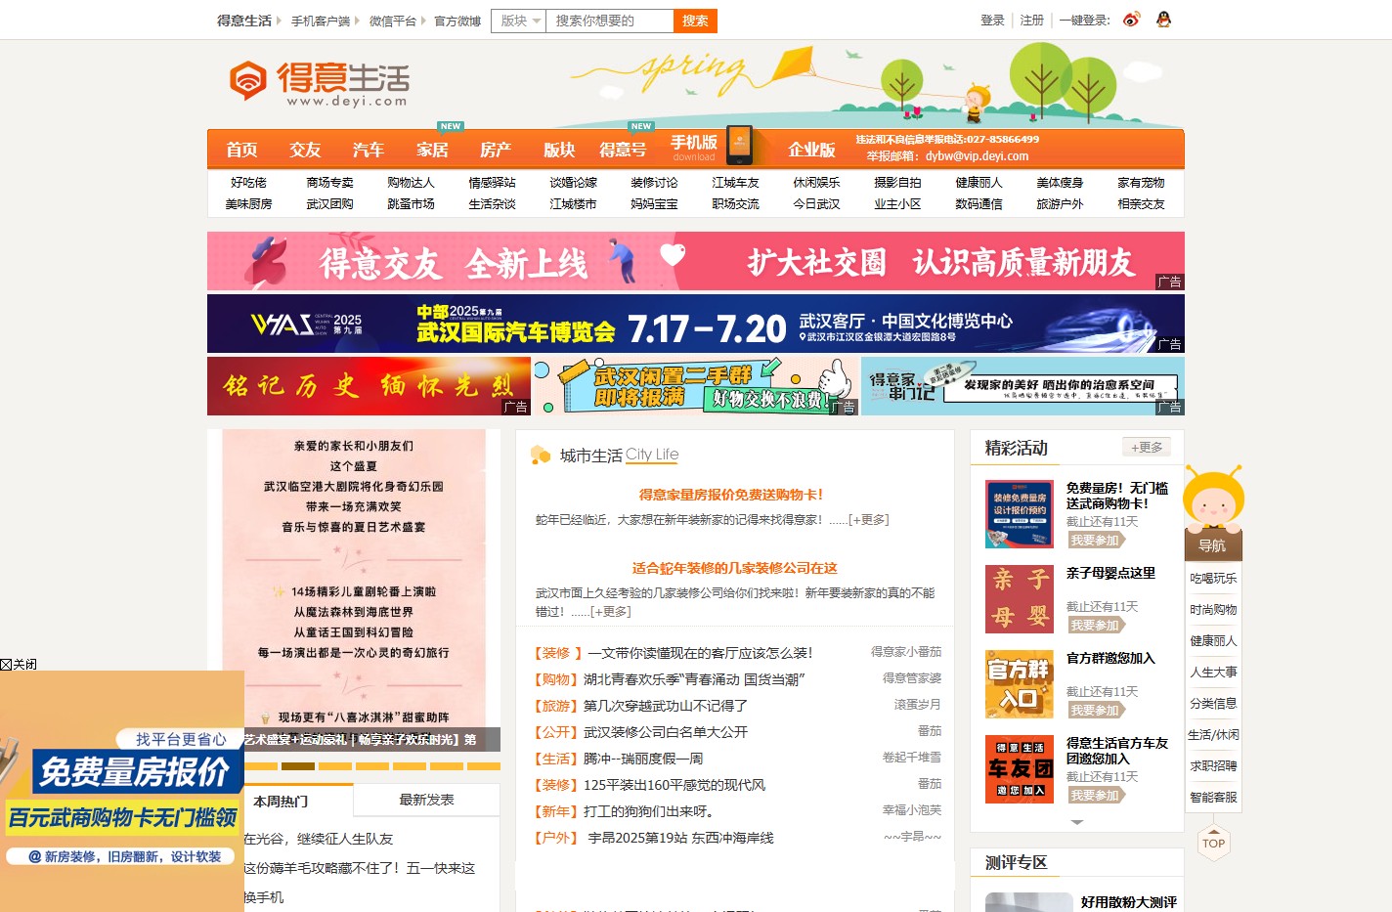This screenshot has height=912, width=1392.
Task: Open 一文带你读懂现在的客厅应该怎么装 post
Action: [x=700, y=653]
